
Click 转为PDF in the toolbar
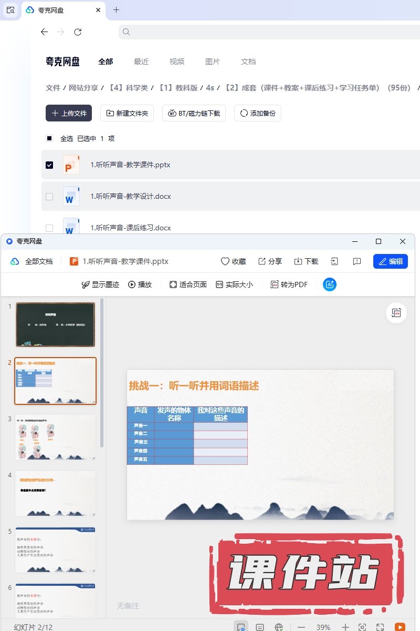point(289,284)
